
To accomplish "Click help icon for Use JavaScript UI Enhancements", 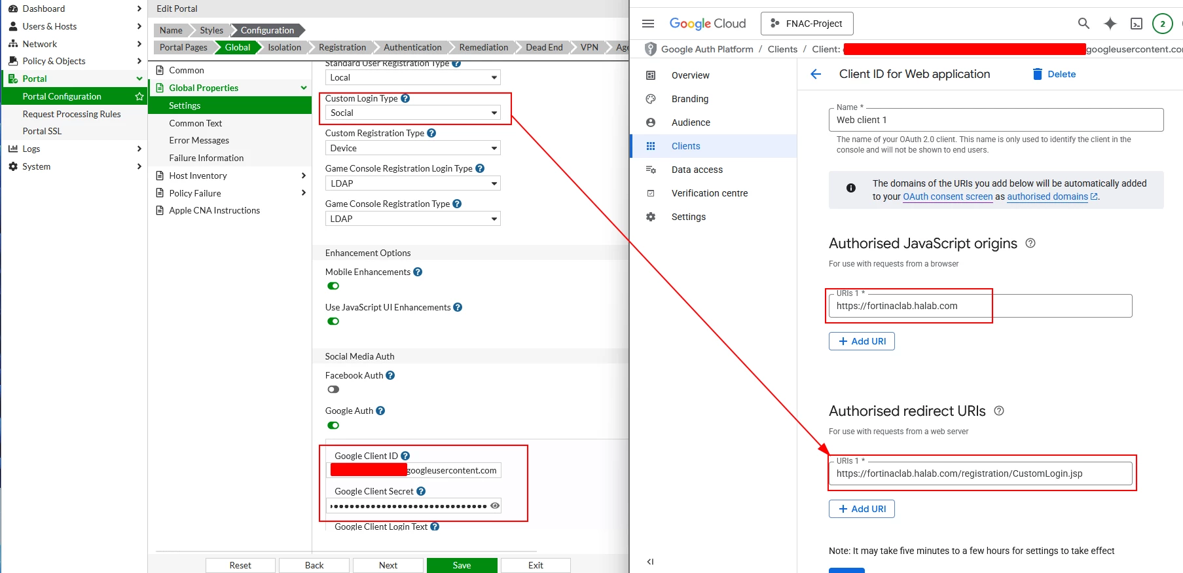I will 458,307.
